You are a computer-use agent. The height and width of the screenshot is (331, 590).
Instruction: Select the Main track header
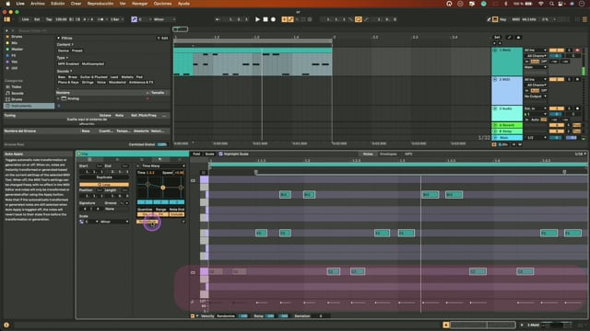pyautogui.click(x=507, y=138)
